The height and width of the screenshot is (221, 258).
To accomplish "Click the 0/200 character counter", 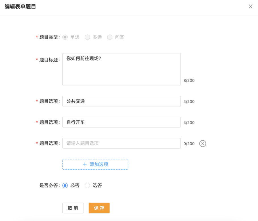I will [x=189, y=144].
